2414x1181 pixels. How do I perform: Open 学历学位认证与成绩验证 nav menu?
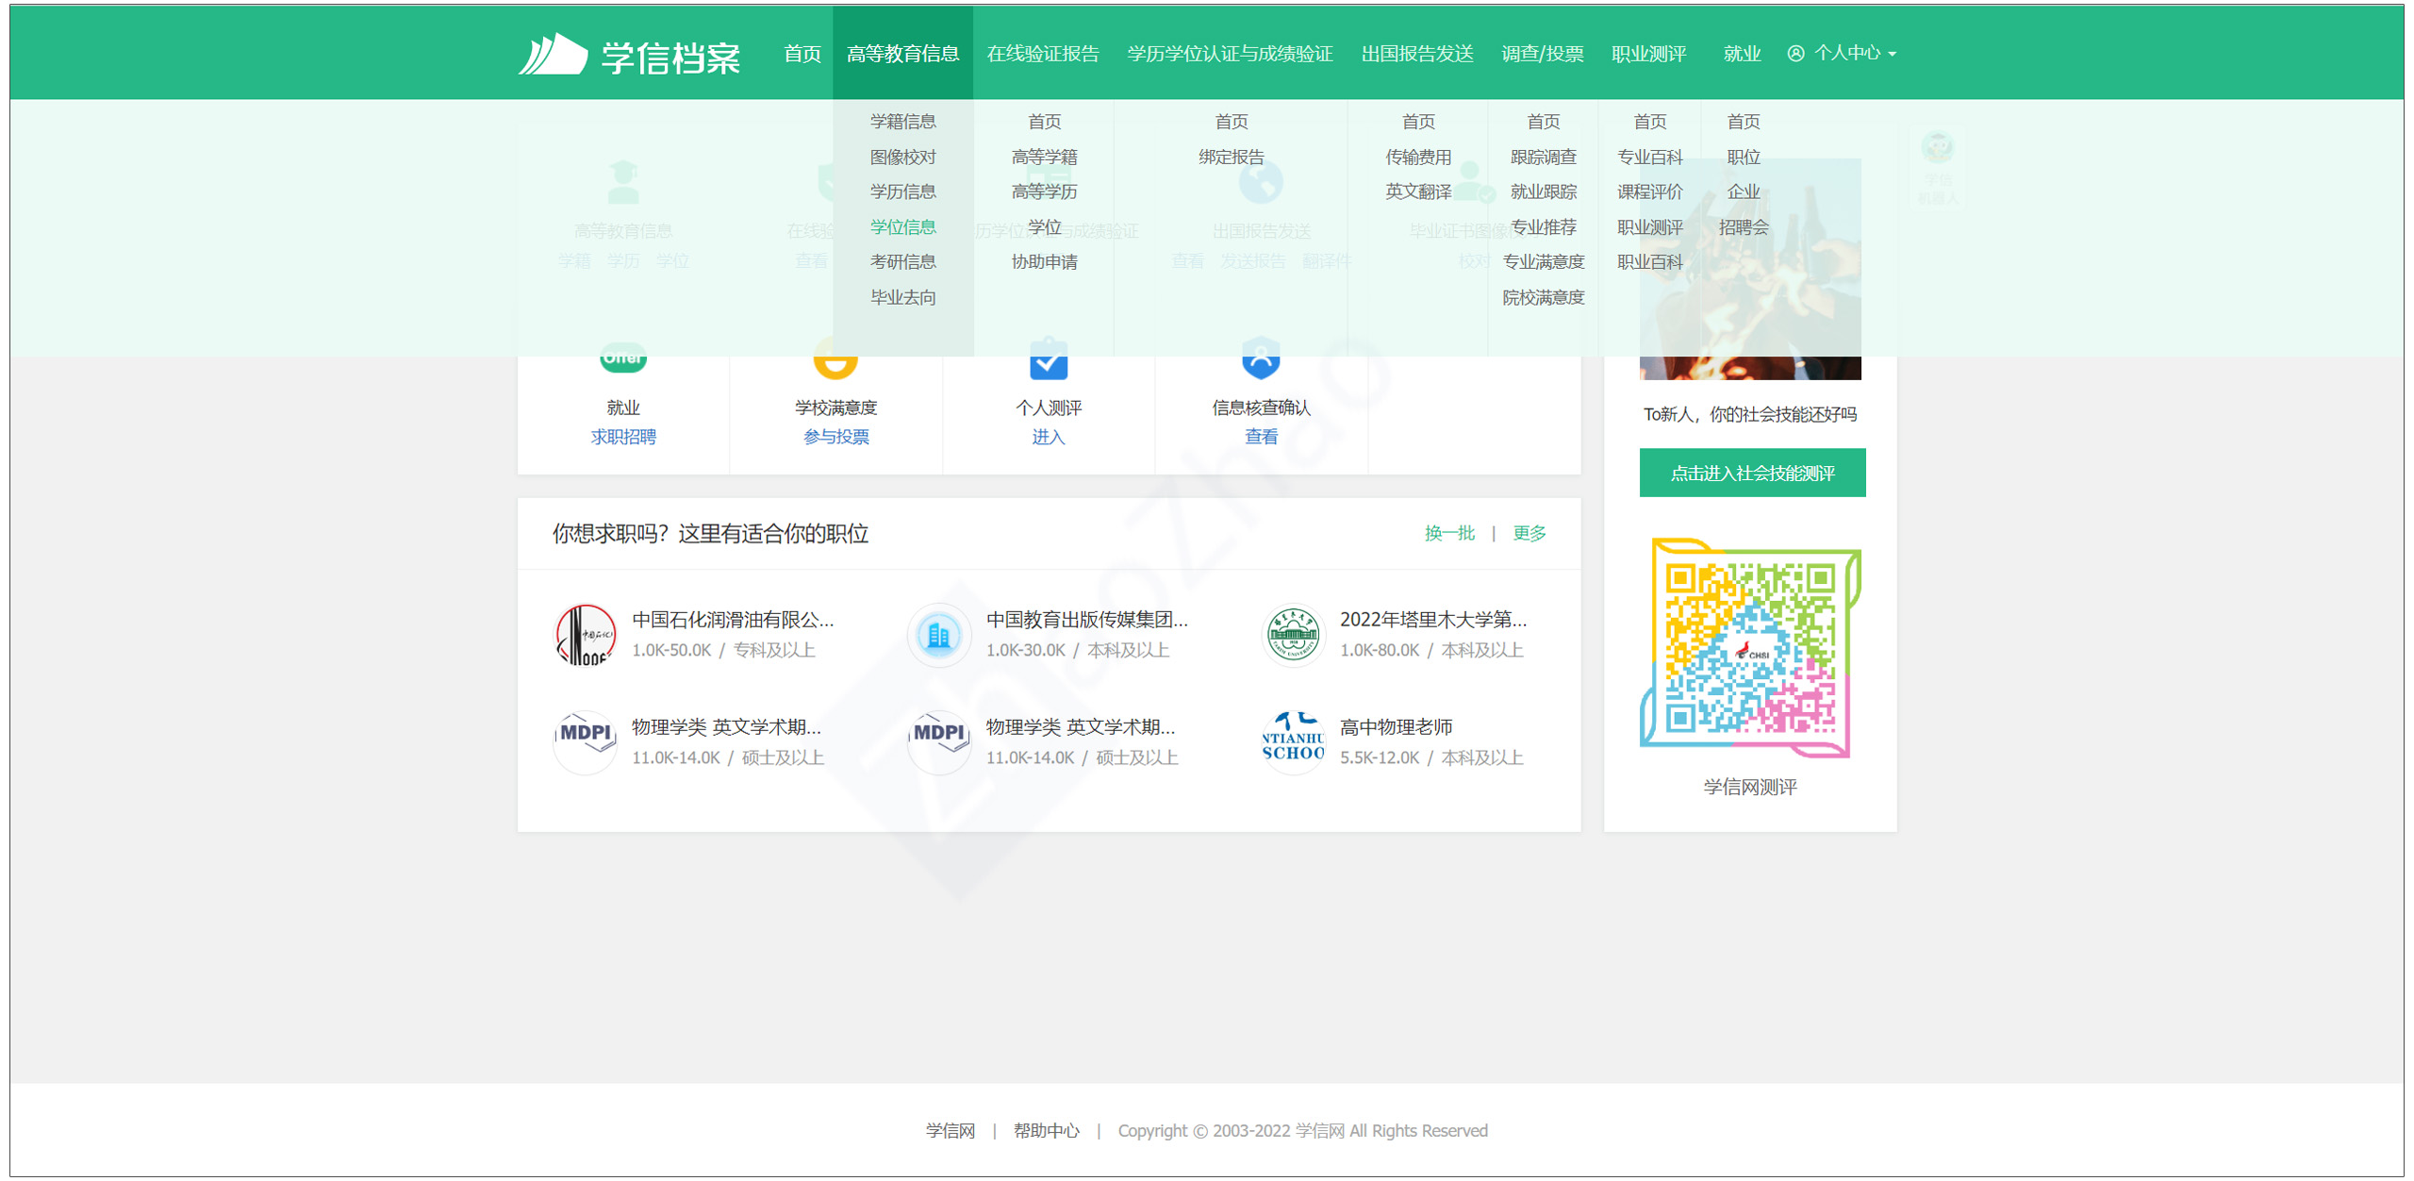(1230, 54)
